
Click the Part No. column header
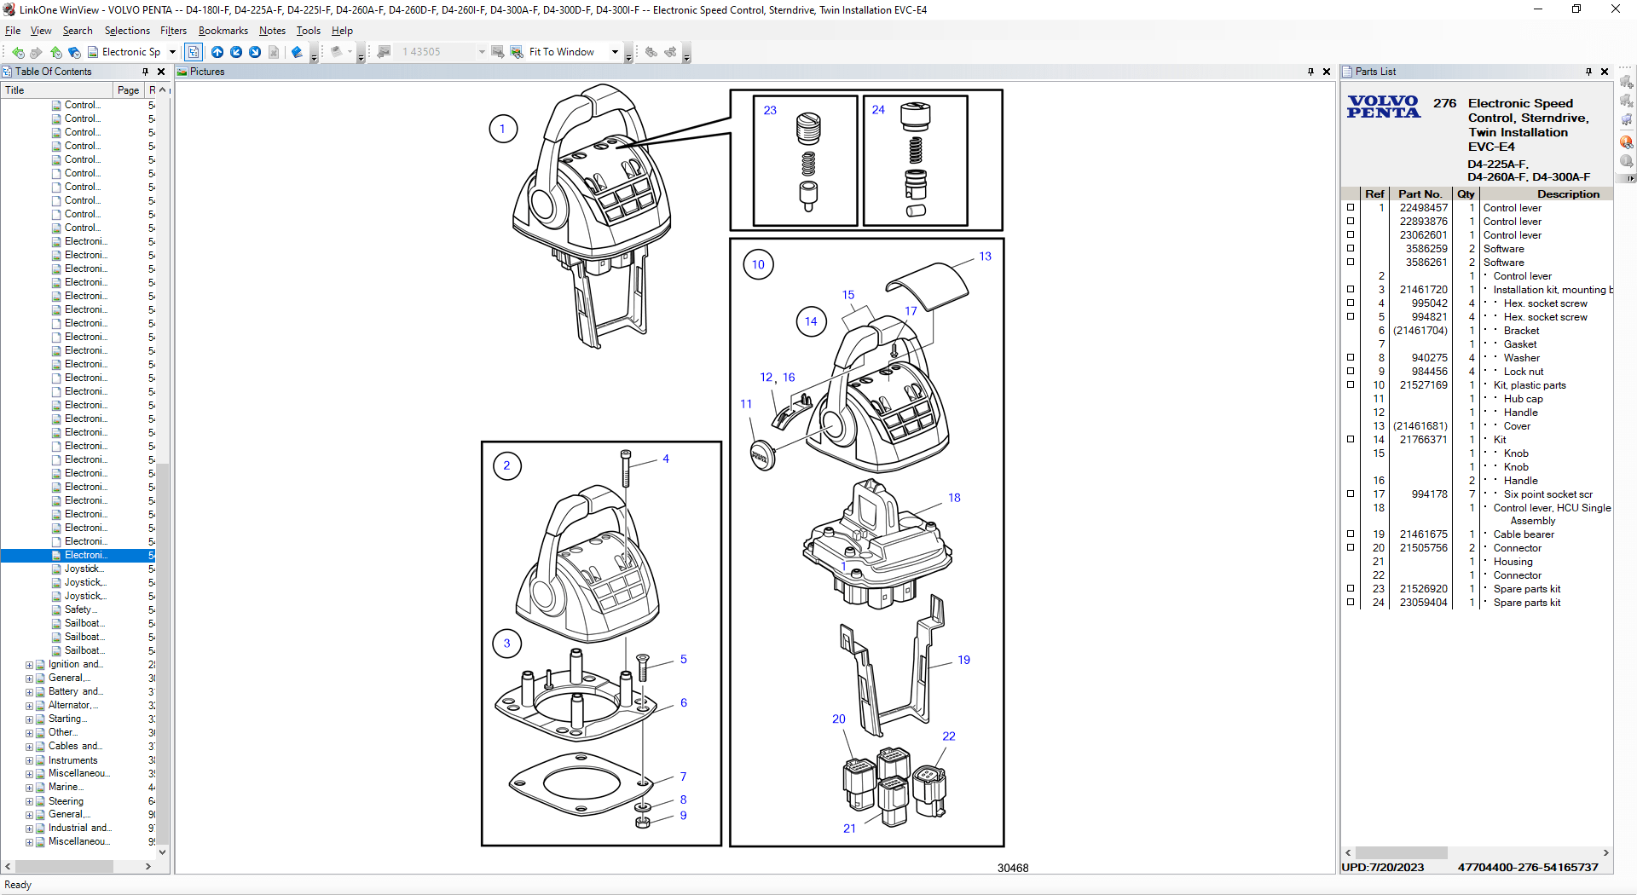click(x=1420, y=194)
